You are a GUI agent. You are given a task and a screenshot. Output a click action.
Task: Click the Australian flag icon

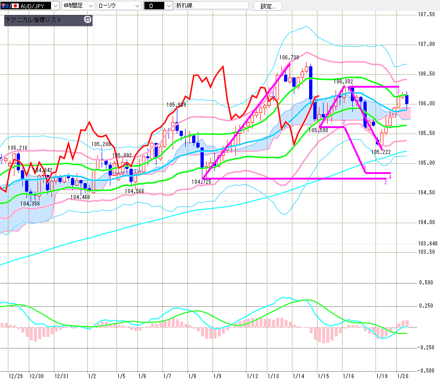[x=5, y=6]
